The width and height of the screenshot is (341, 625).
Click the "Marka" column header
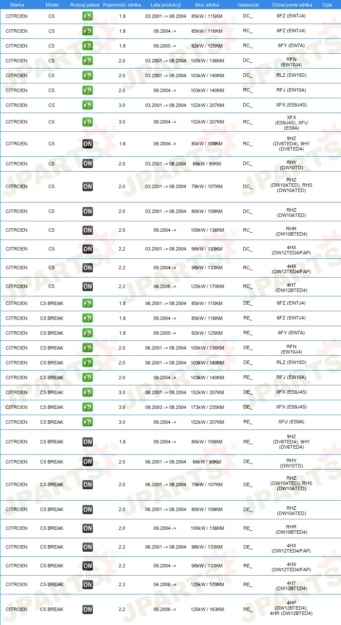point(17,5)
